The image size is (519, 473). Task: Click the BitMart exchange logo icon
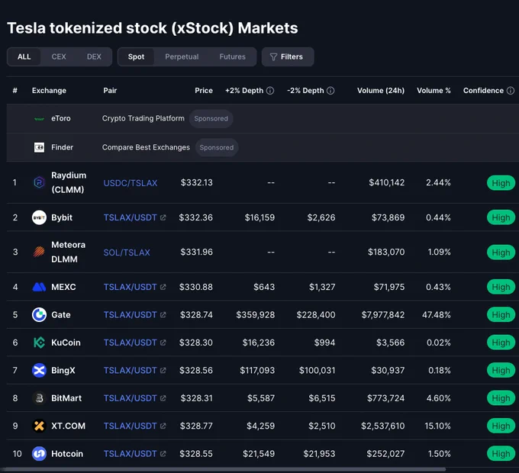(39, 398)
